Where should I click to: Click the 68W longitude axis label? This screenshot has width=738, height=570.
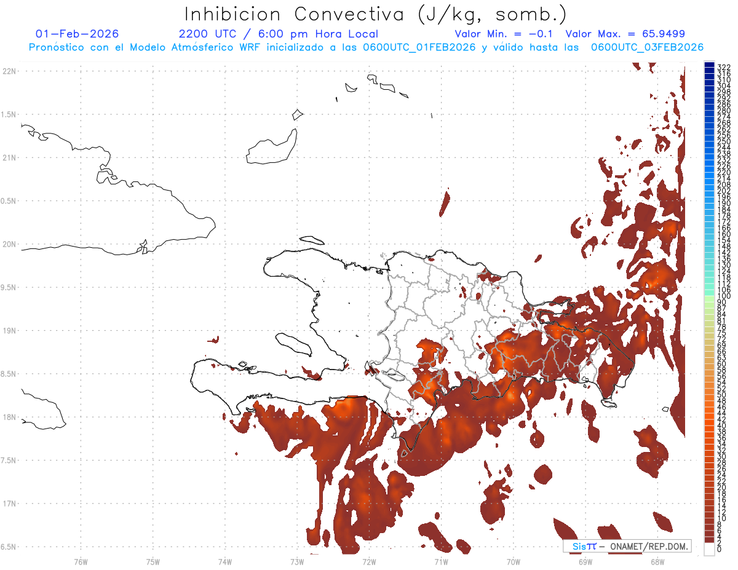pyautogui.click(x=657, y=561)
